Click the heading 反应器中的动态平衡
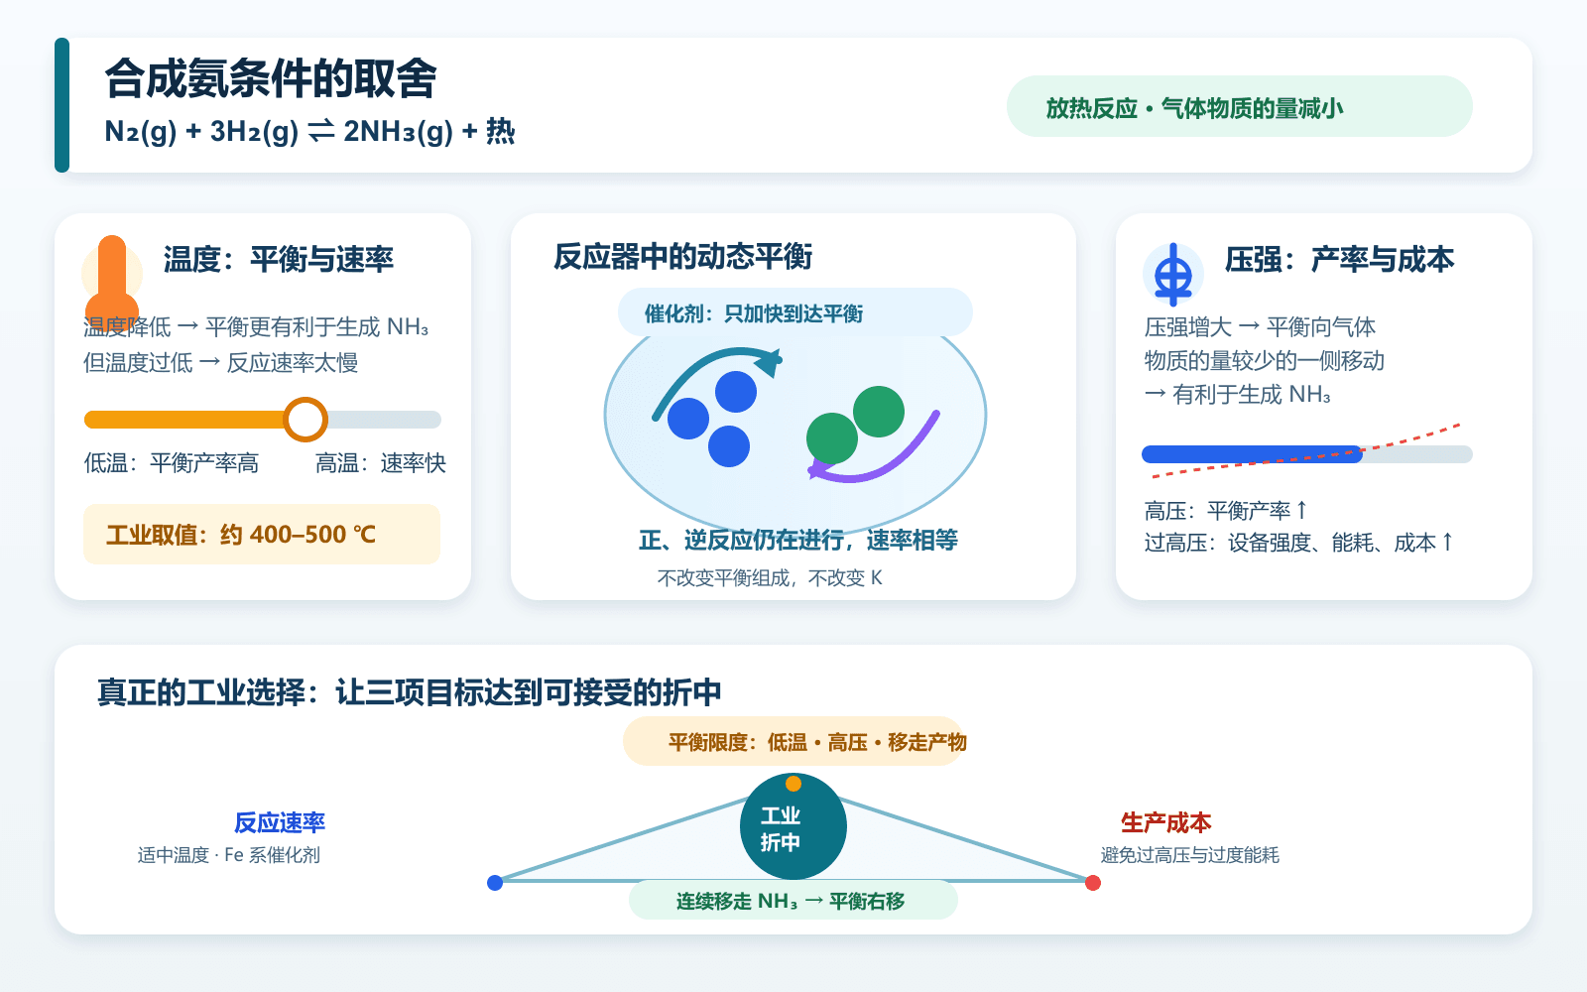The height and width of the screenshot is (992, 1587). tap(682, 257)
